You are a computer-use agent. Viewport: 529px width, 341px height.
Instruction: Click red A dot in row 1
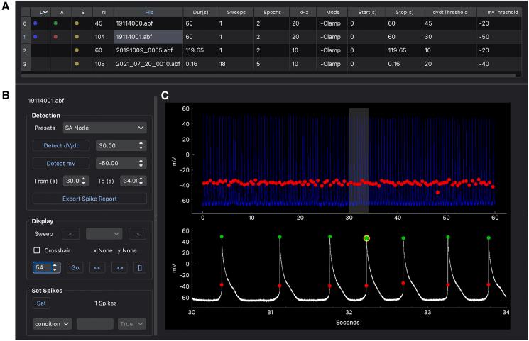(x=56, y=36)
